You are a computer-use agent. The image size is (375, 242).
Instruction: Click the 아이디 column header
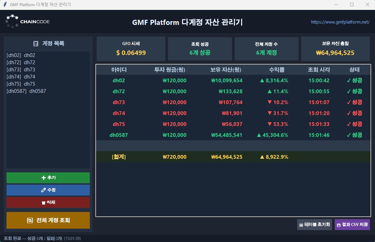(x=119, y=70)
